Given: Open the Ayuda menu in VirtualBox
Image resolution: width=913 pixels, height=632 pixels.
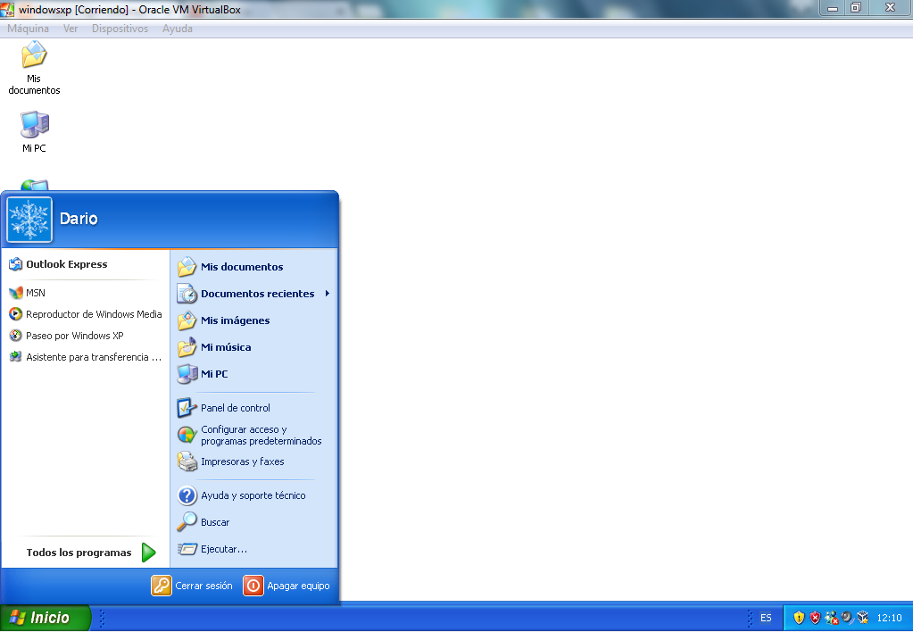Looking at the screenshot, I should coord(178,29).
